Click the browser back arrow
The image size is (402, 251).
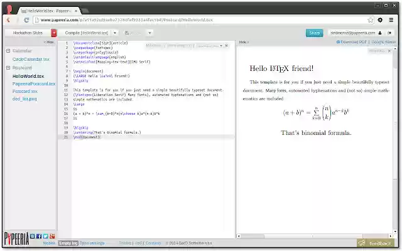coord(9,19)
